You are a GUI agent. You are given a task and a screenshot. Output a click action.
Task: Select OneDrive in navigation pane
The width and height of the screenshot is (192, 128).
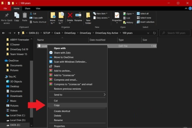(x=12, y=61)
